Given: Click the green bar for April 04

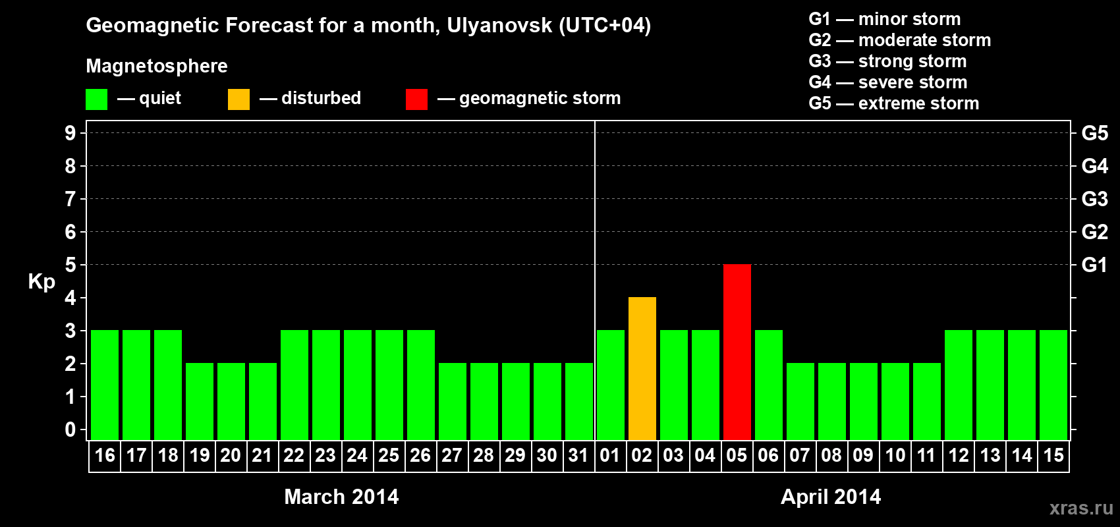Looking at the screenshot, I should pyautogui.click(x=706, y=385).
